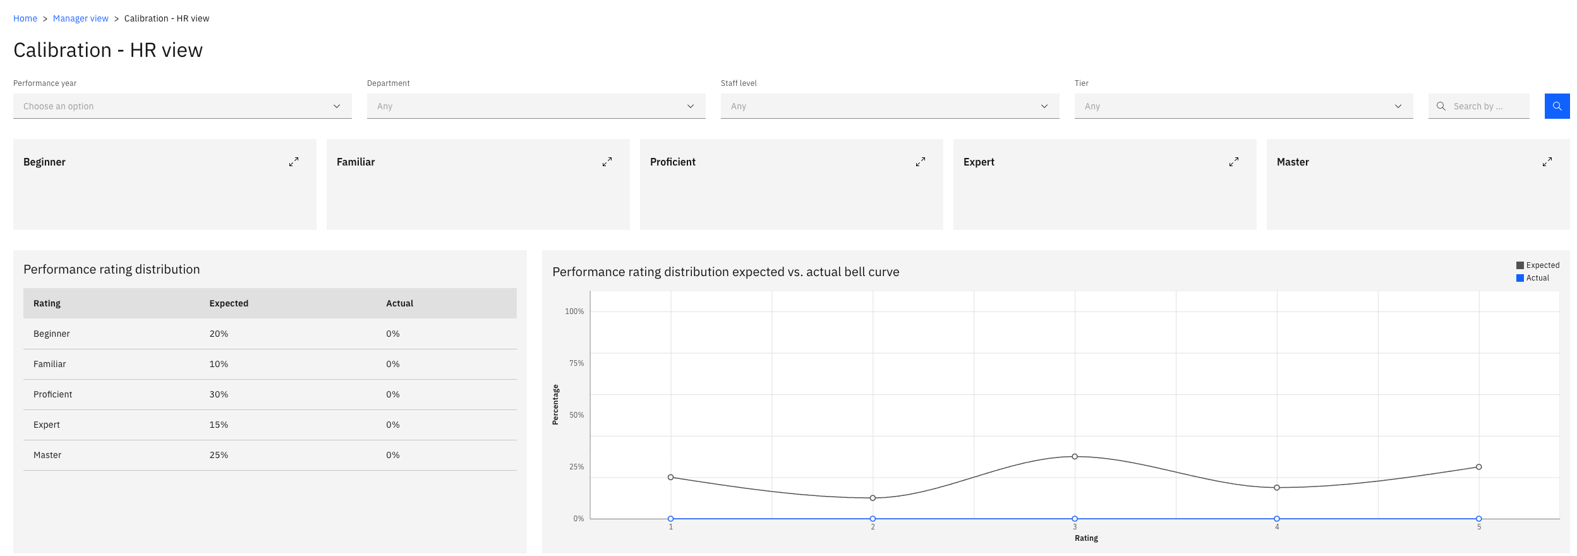Click the bell curve chart title
The height and width of the screenshot is (556, 1577).
[726, 272]
